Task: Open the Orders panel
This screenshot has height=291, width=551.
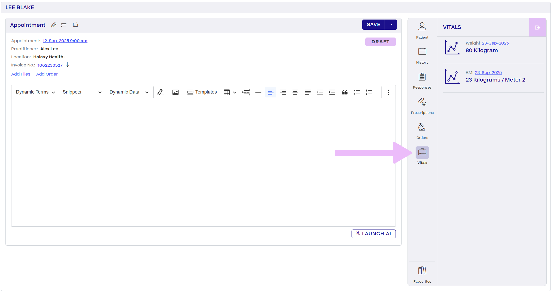Action: point(422,127)
